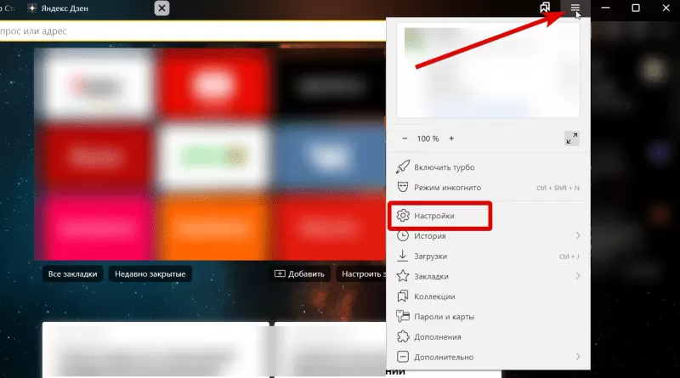Open Пароли и карты menu item
This screenshot has height=378, width=680.
click(x=488, y=317)
